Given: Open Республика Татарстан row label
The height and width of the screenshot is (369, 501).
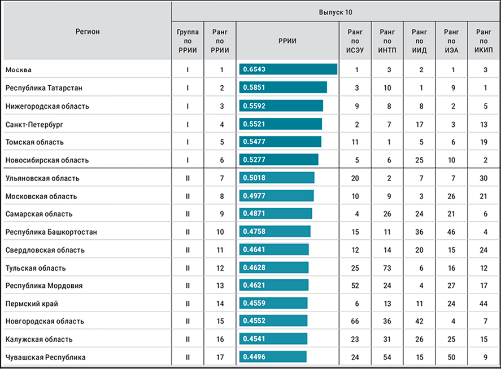Looking at the screenshot, I should pyautogui.click(x=44, y=88).
